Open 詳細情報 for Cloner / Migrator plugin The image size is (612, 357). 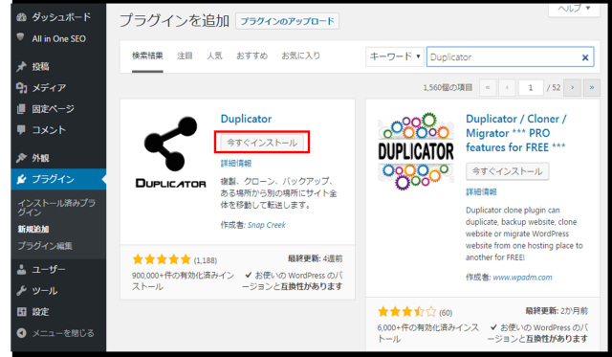481,191
